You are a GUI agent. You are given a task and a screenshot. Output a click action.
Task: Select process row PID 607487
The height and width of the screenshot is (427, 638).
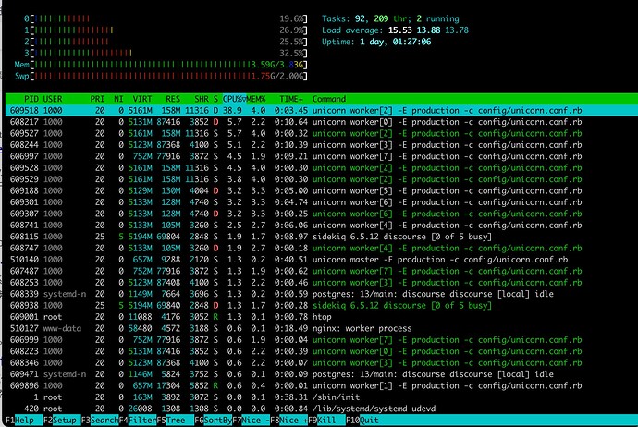(322, 271)
